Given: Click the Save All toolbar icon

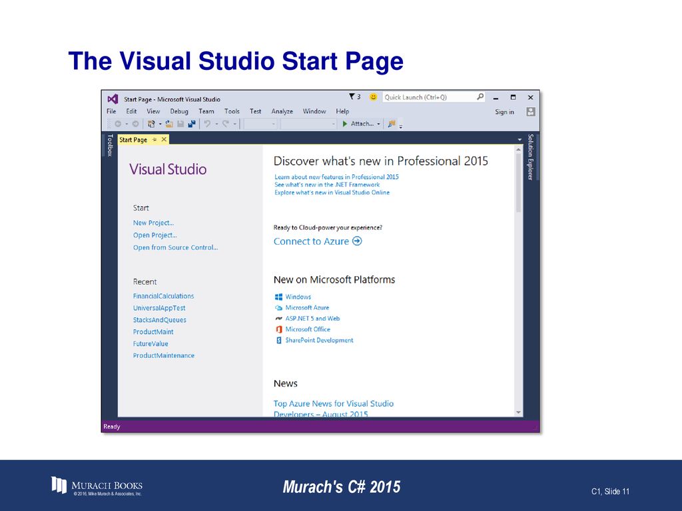Looking at the screenshot, I should [x=192, y=124].
